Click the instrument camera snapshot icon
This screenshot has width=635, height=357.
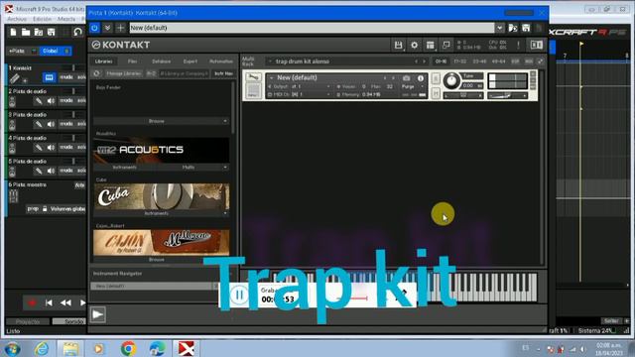click(407, 77)
